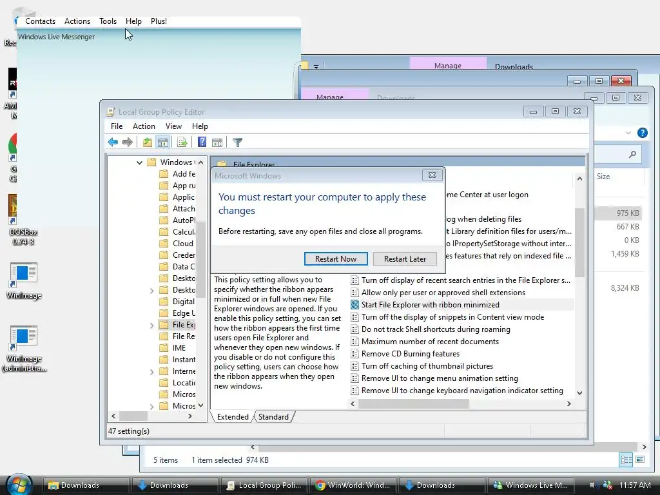Open the Action menu in Group Policy Editor

pos(144,126)
